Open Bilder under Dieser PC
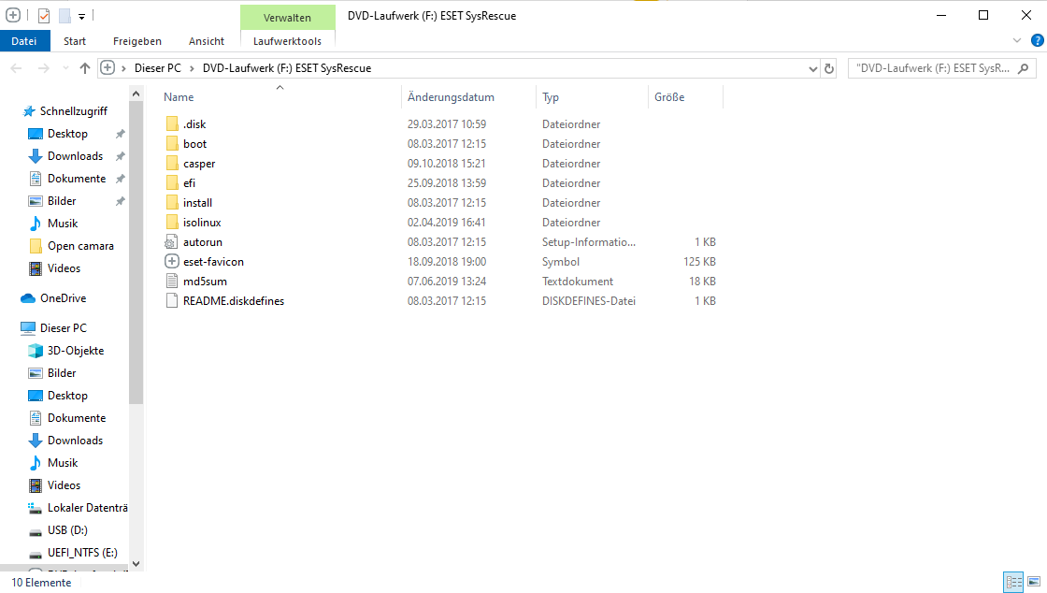The image size is (1047, 593). pos(62,373)
